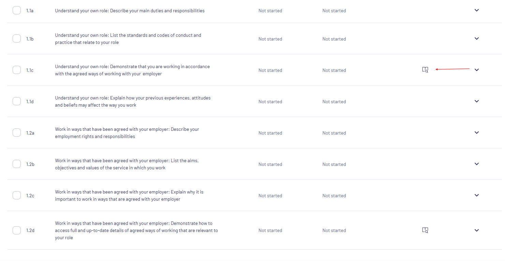Expand the chevron for row 1.2c
The height and width of the screenshot is (261, 505).
(477, 195)
